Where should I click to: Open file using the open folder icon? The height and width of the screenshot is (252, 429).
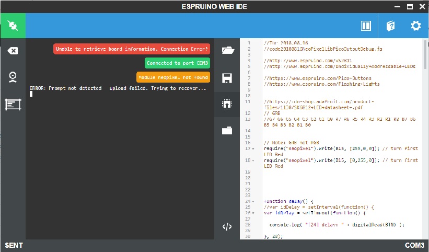(228, 50)
